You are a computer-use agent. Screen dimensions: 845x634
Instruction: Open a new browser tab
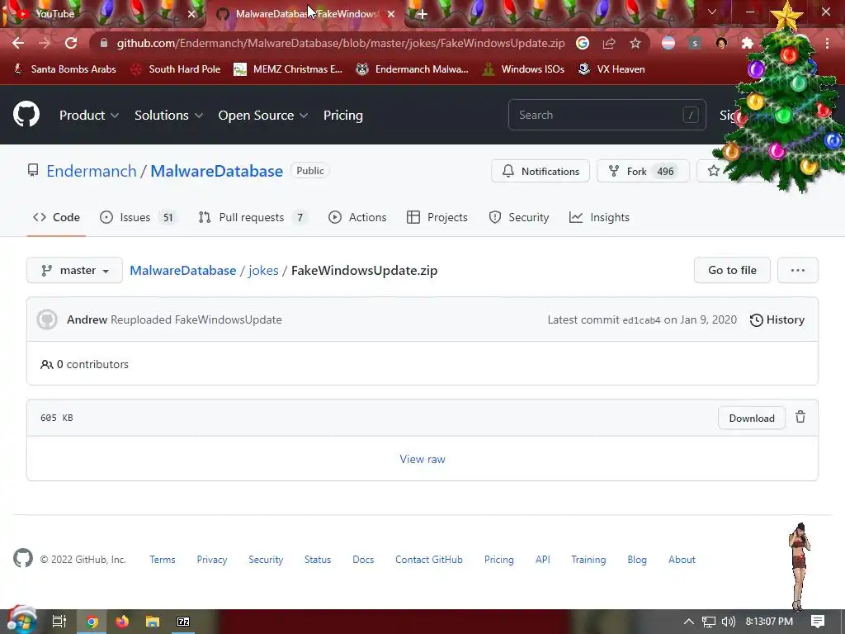pos(422,14)
